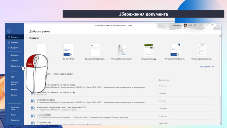This screenshot has width=227, height=128.
Task: Click the user avatar photo in title bar
Action: click(x=185, y=25)
